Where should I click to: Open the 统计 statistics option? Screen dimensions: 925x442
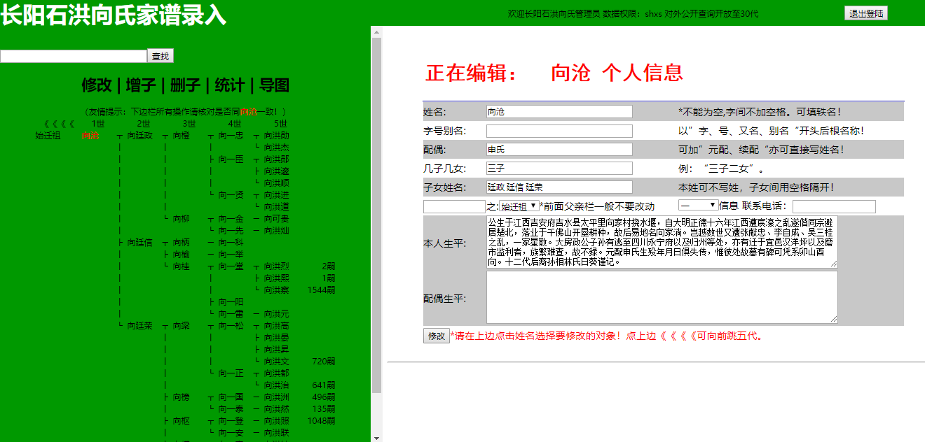click(x=229, y=85)
